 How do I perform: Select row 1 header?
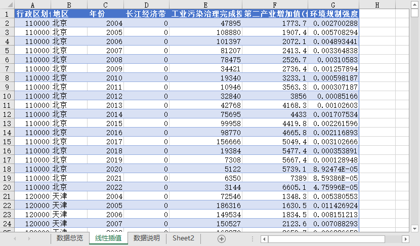(x=7, y=14)
